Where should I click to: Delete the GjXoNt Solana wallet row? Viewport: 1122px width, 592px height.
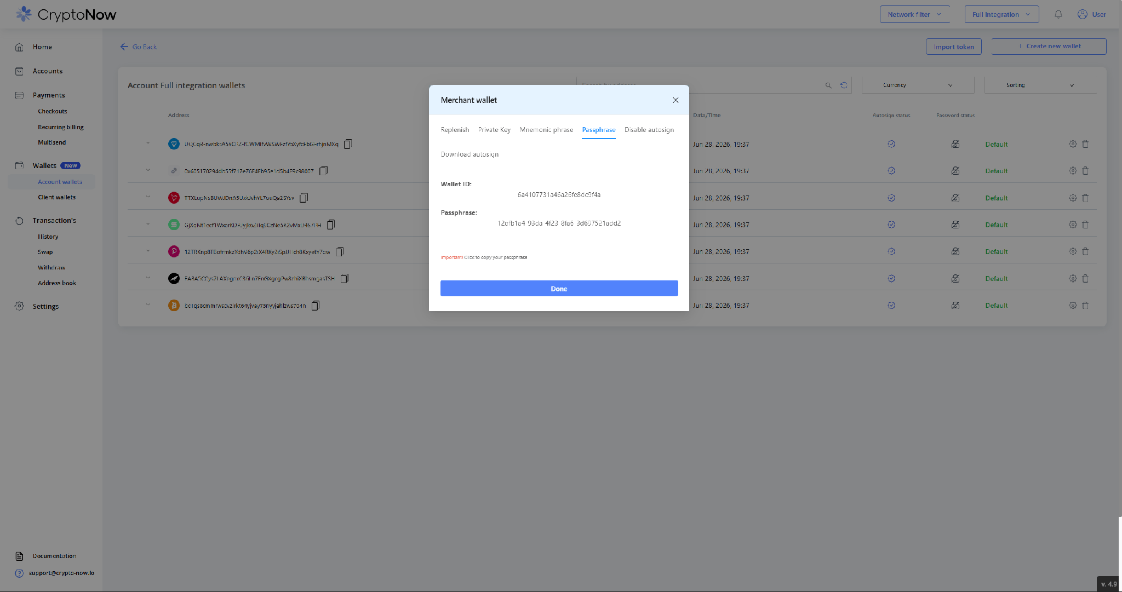pyautogui.click(x=1085, y=225)
